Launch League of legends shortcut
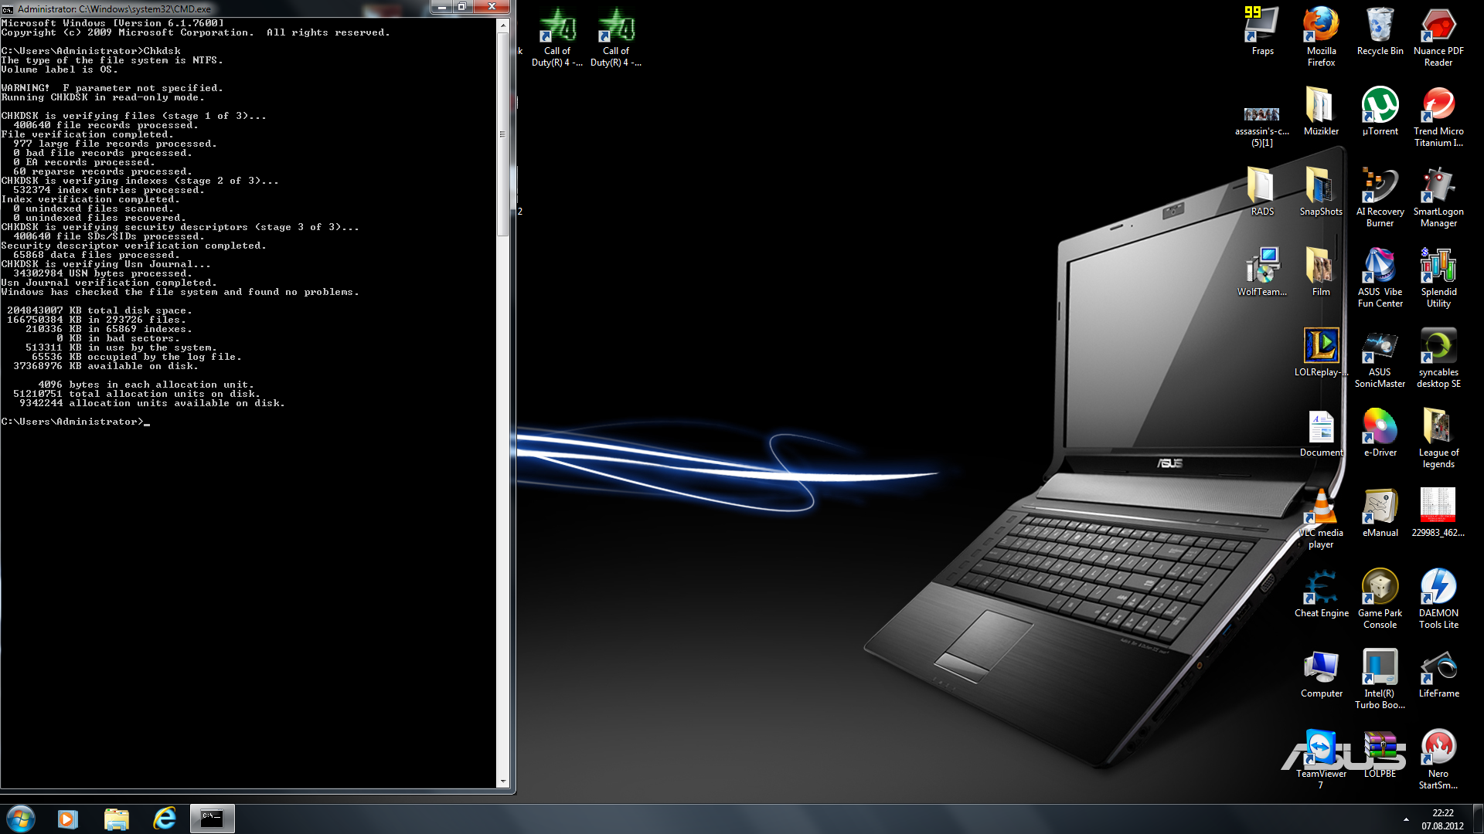Screen dimensions: 1484x834 (1438, 438)
